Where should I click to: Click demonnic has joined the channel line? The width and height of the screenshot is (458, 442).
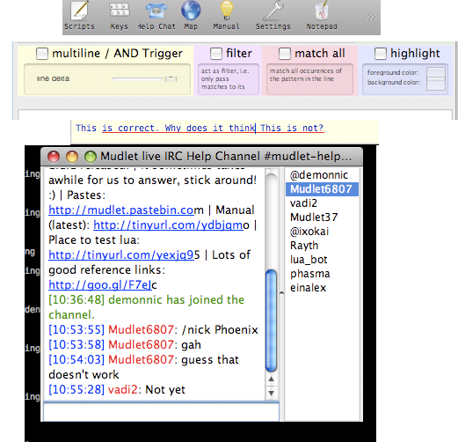147,307
